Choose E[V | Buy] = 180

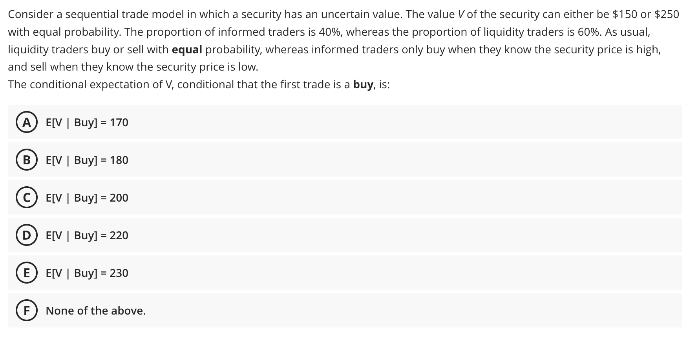point(87,160)
